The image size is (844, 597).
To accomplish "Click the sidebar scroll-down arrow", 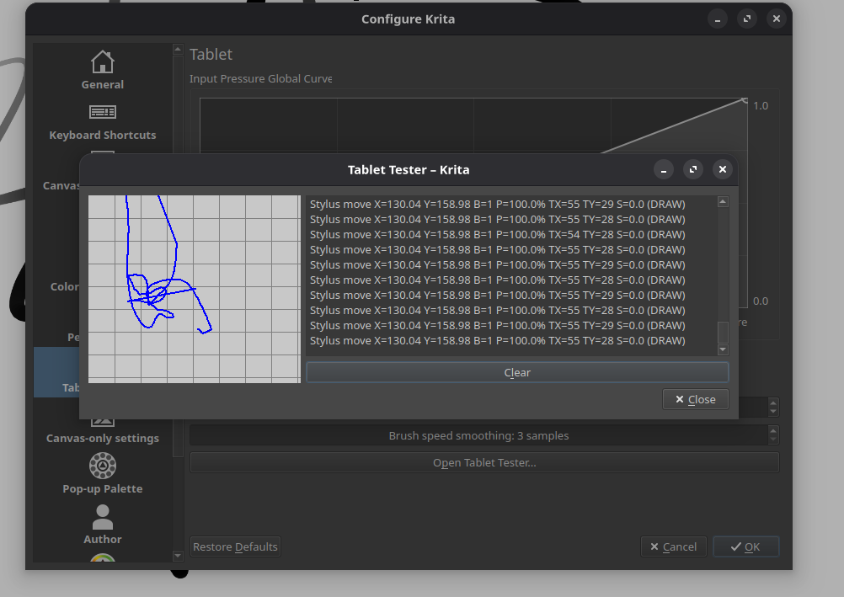I will [178, 556].
